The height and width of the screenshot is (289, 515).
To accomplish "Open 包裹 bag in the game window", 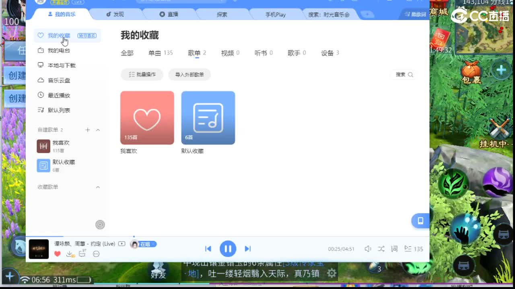I will 471,73.
